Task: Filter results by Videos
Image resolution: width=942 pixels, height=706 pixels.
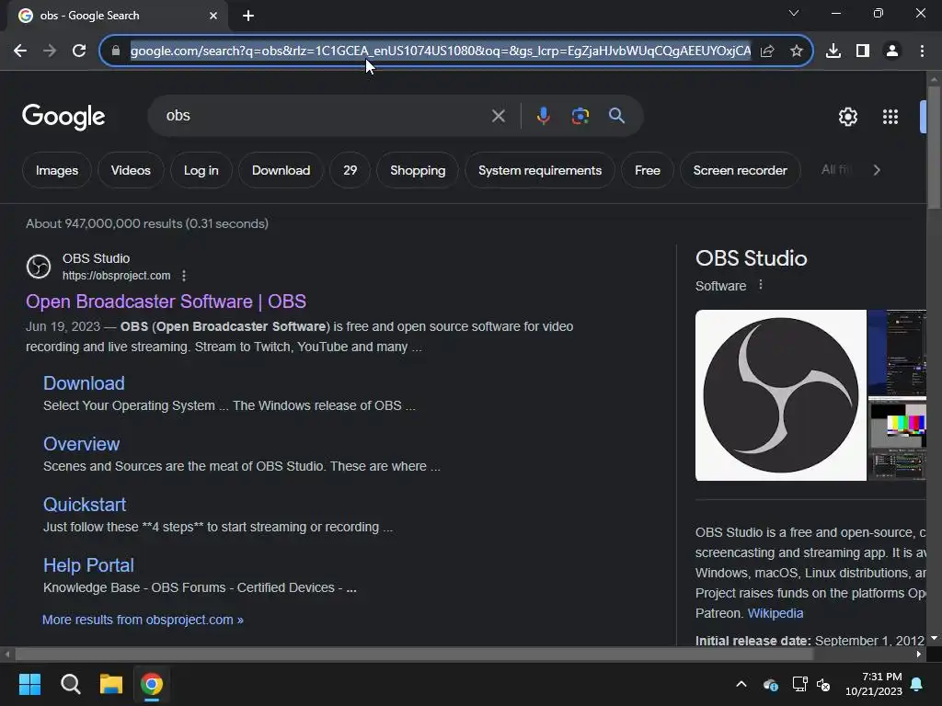Action: click(x=131, y=170)
